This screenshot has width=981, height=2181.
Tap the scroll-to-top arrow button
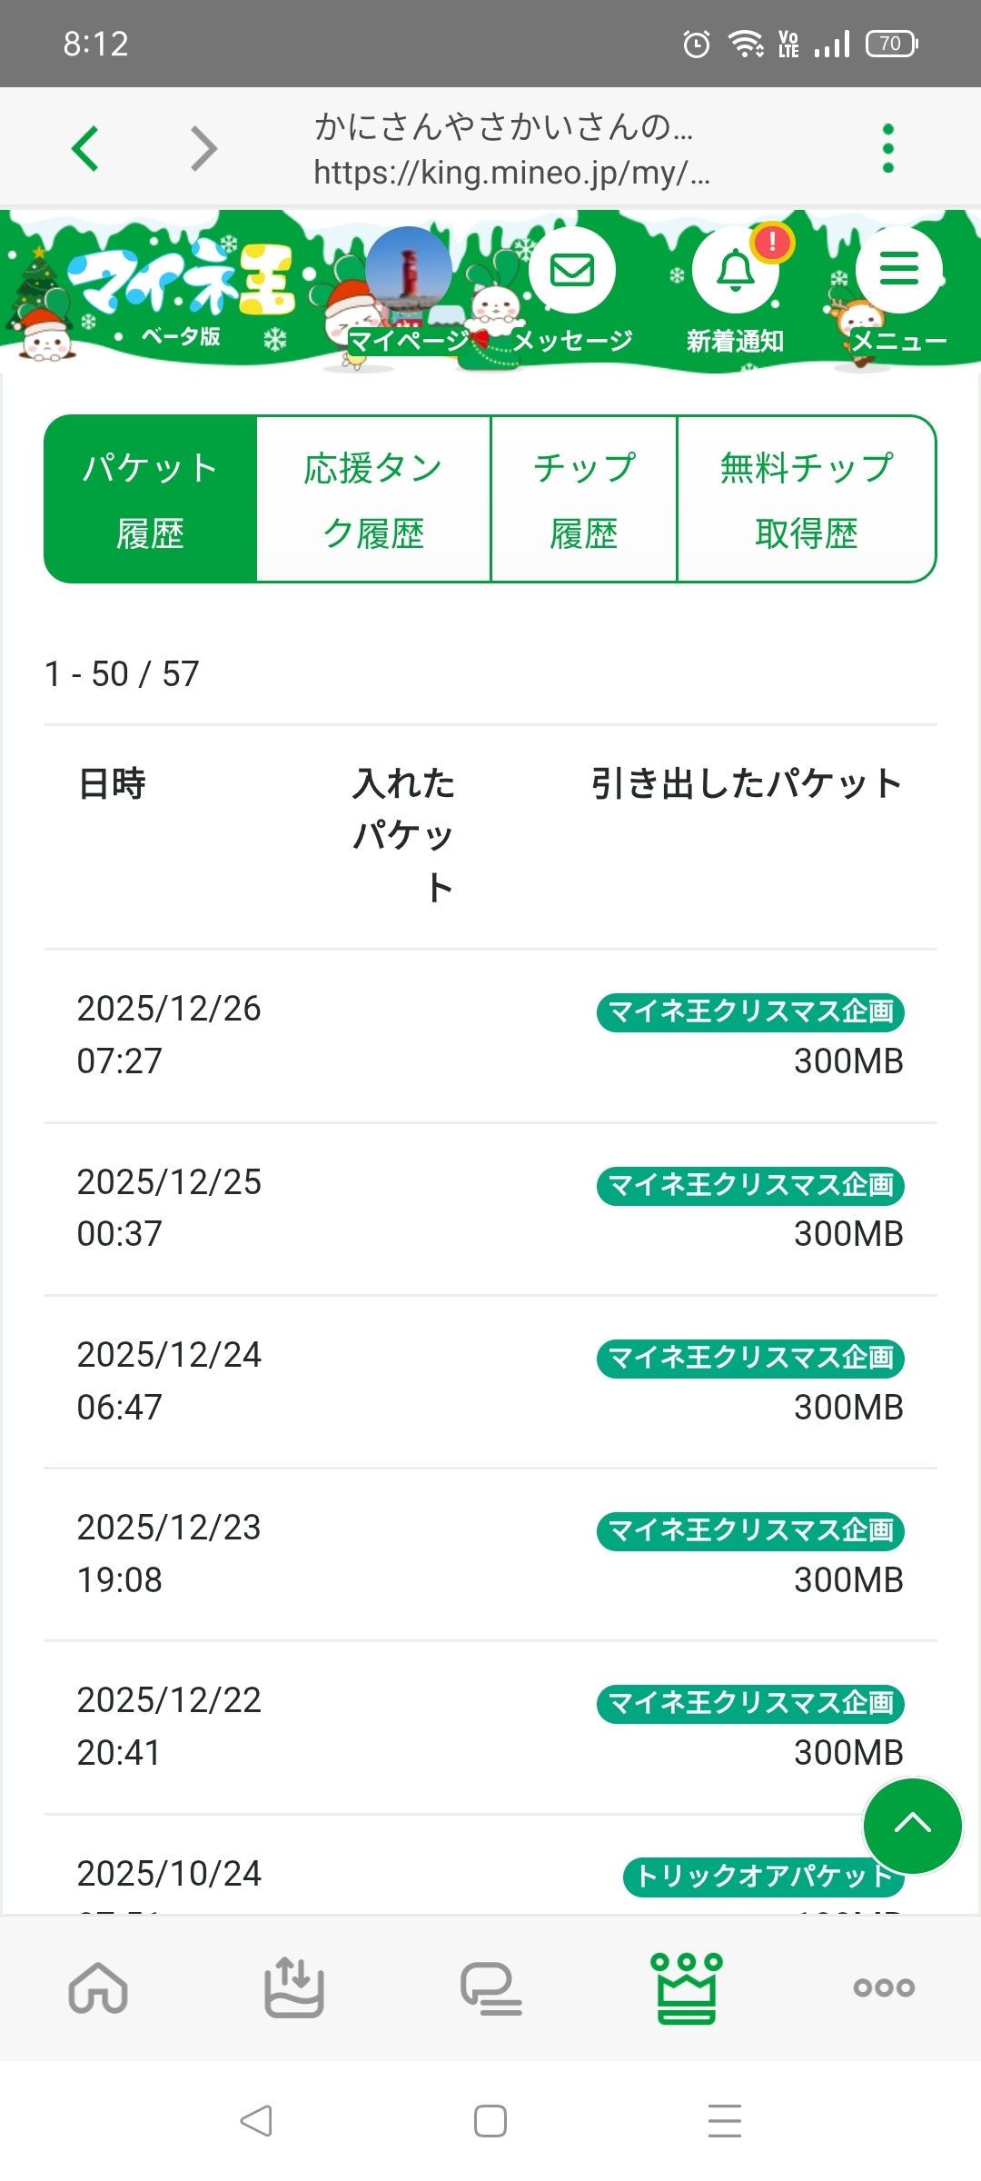pyautogui.click(x=912, y=1825)
